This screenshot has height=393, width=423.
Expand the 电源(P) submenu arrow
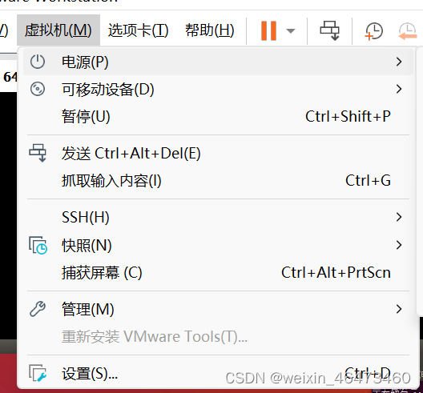pos(399,62)
